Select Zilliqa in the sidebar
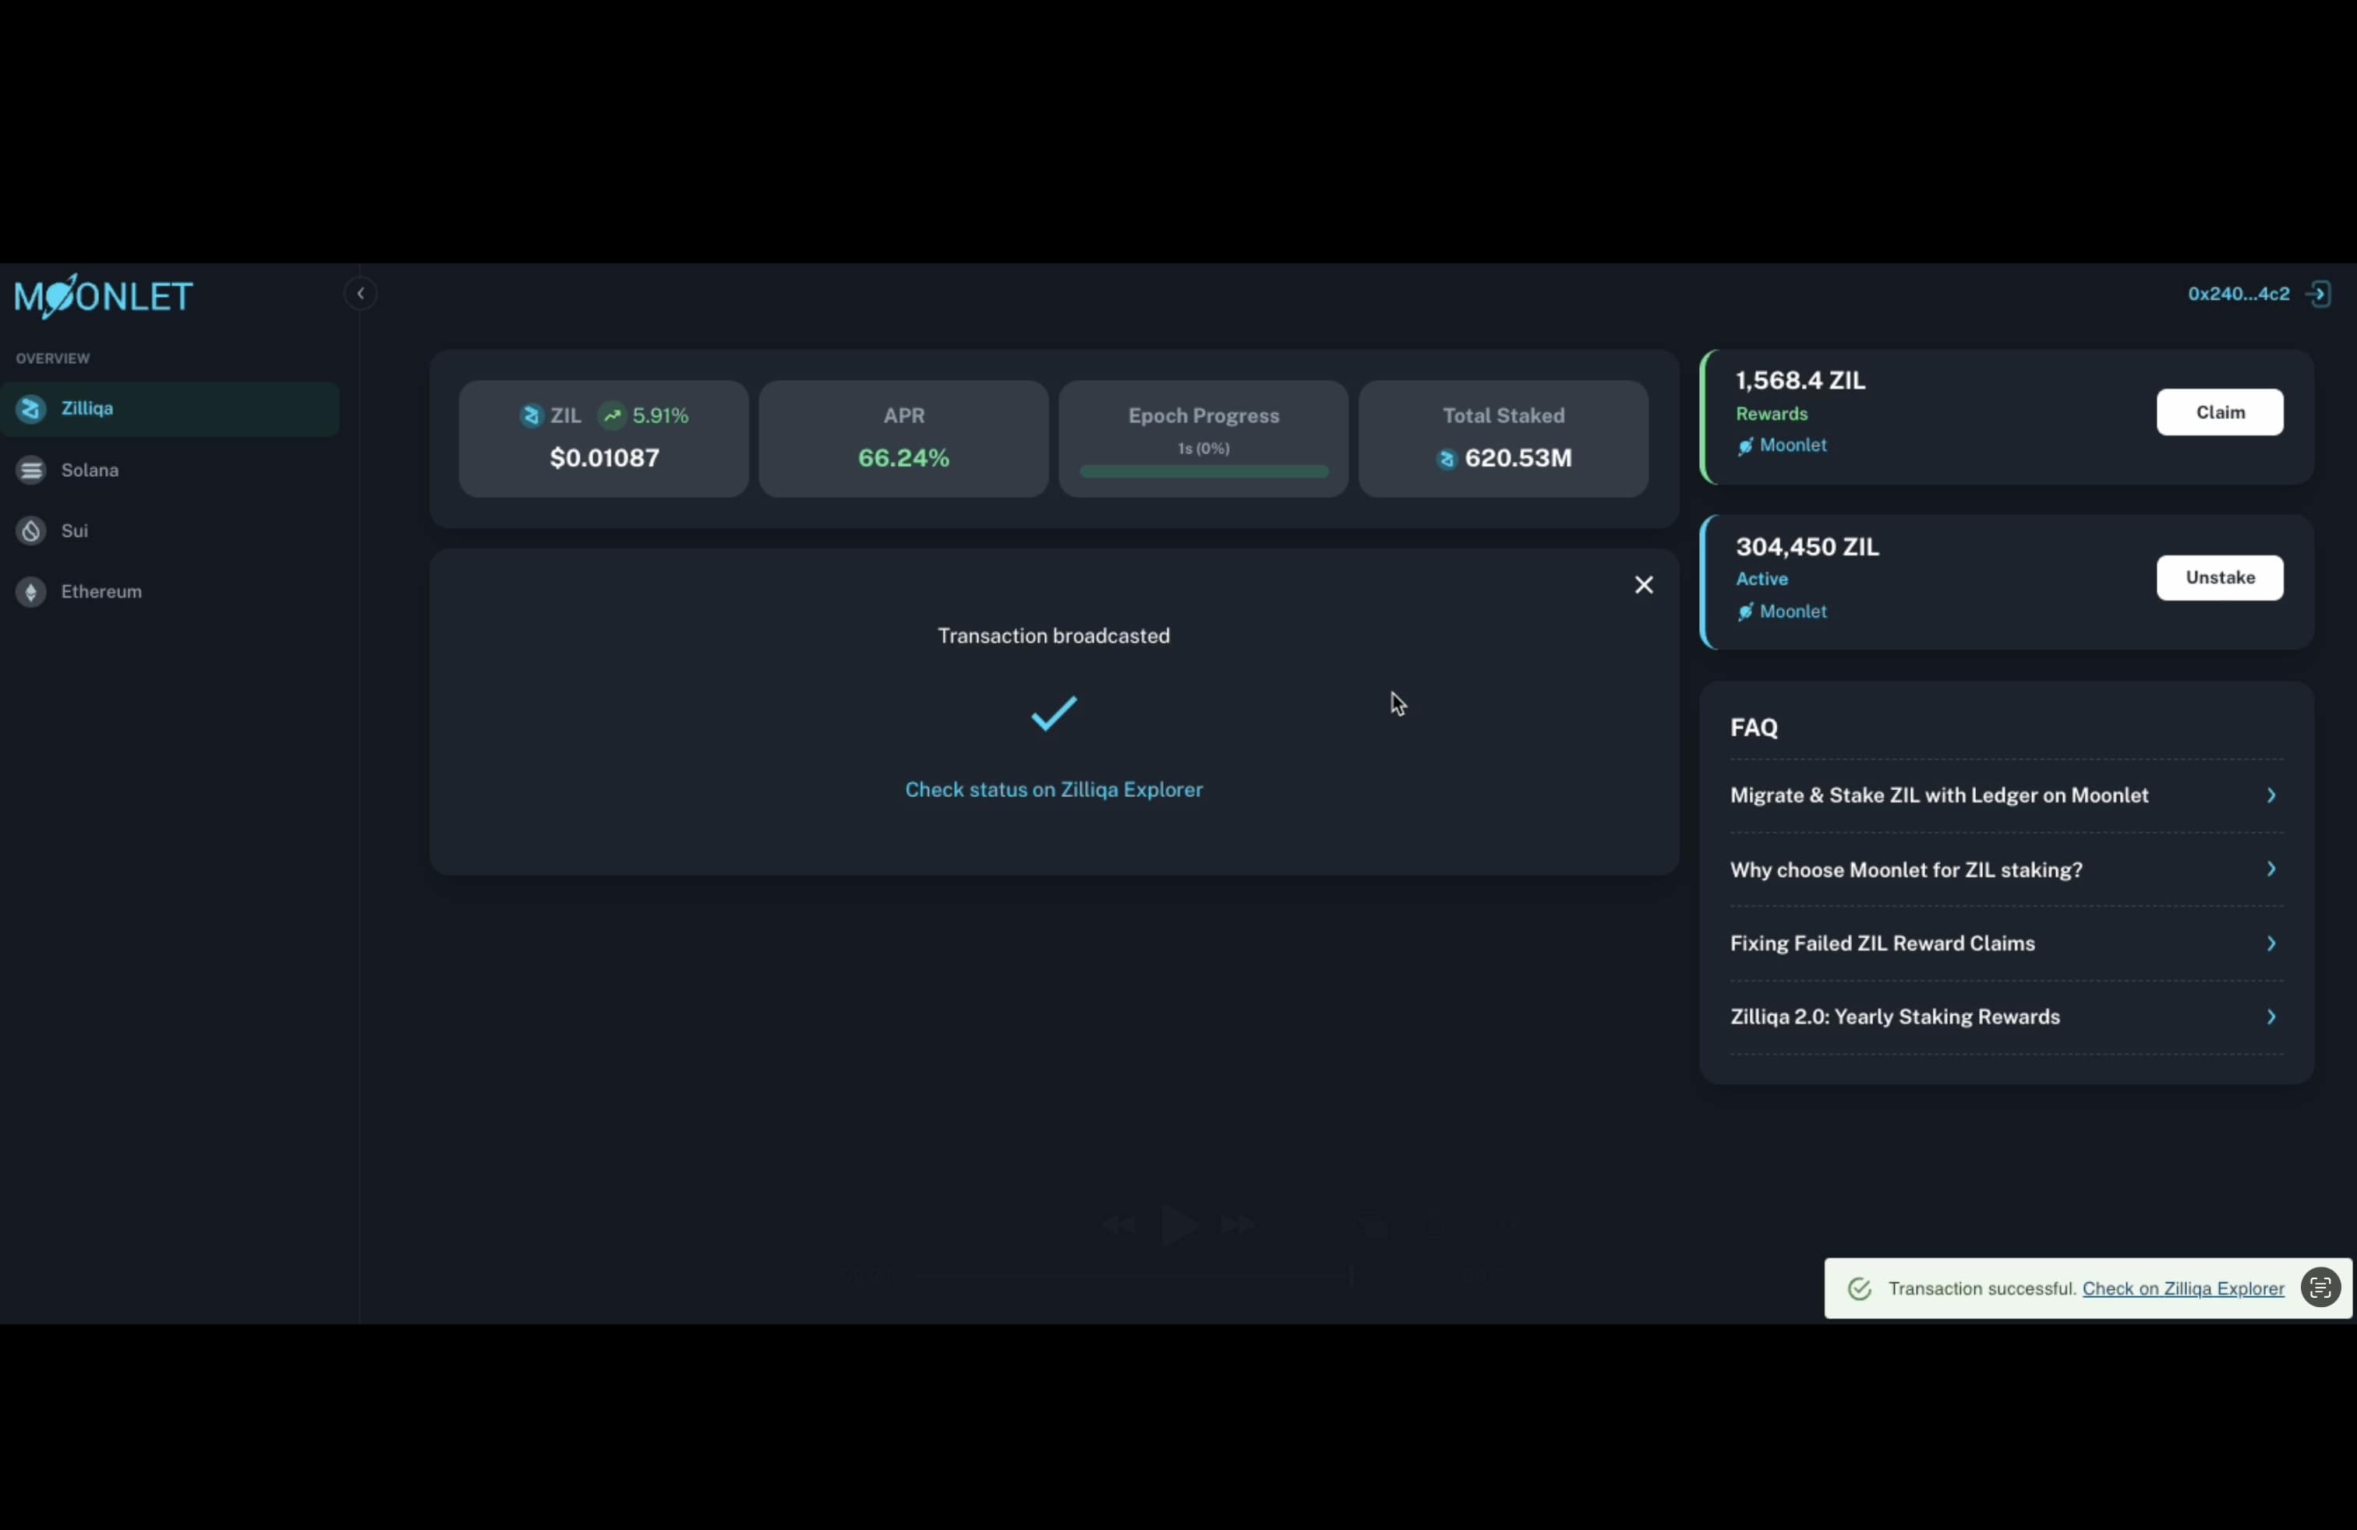Screen dimensions: 2357x1530 click(169, 409)
